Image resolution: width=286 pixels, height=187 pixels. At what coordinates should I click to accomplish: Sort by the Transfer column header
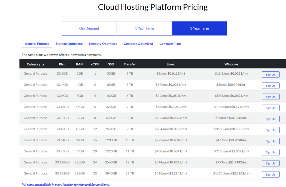click(x=130, y=64)
